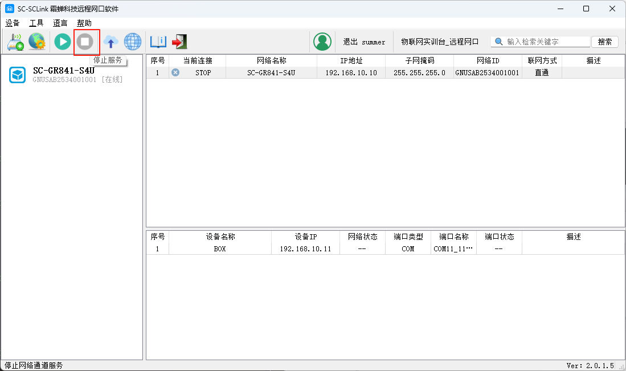Click the exit door icon with red arrow
626x371 pixels.
click(x=179, y=42)
